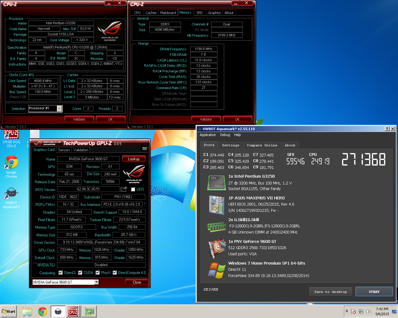Click the START benchmark button

pos(374,292)
